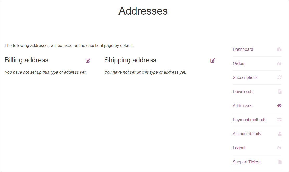Click the edit icon next to Billing address
The width and height of the screenshot is (289, 172).
tap(88, 60)
